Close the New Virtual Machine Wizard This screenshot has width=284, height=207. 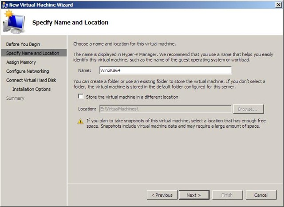pos(279,5)
